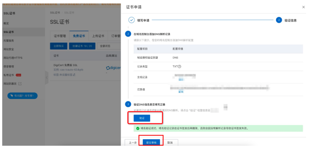Click the 验证信息 step 2 circle icon
This screenshot has height=147, width=314.
tap(279, 20)
